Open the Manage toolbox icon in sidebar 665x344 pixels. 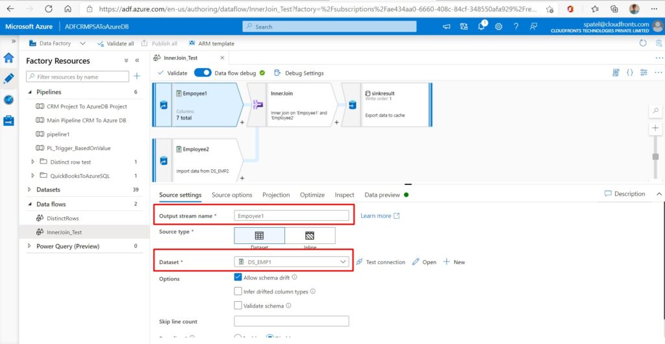point(8,121)
